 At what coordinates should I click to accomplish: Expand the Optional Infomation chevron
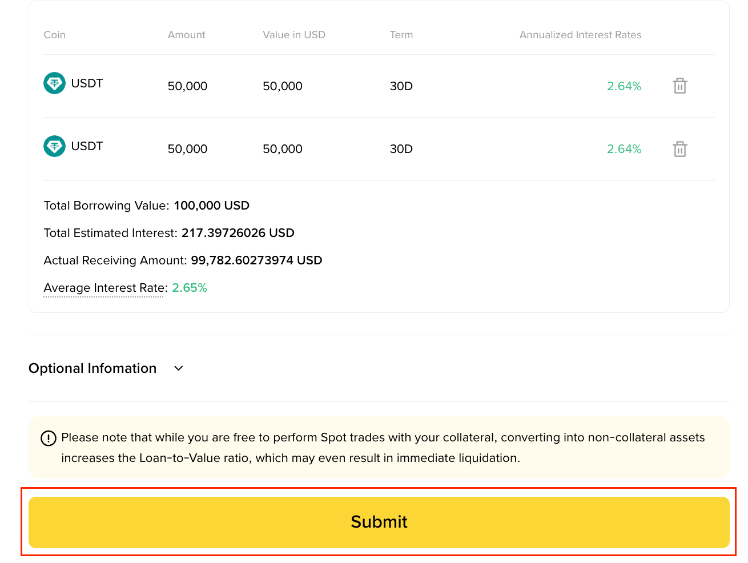click(179, 368)
